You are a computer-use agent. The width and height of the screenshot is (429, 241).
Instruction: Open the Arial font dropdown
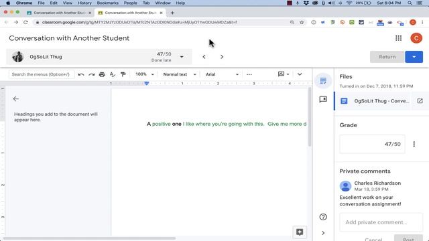click(x=222, y=74)
